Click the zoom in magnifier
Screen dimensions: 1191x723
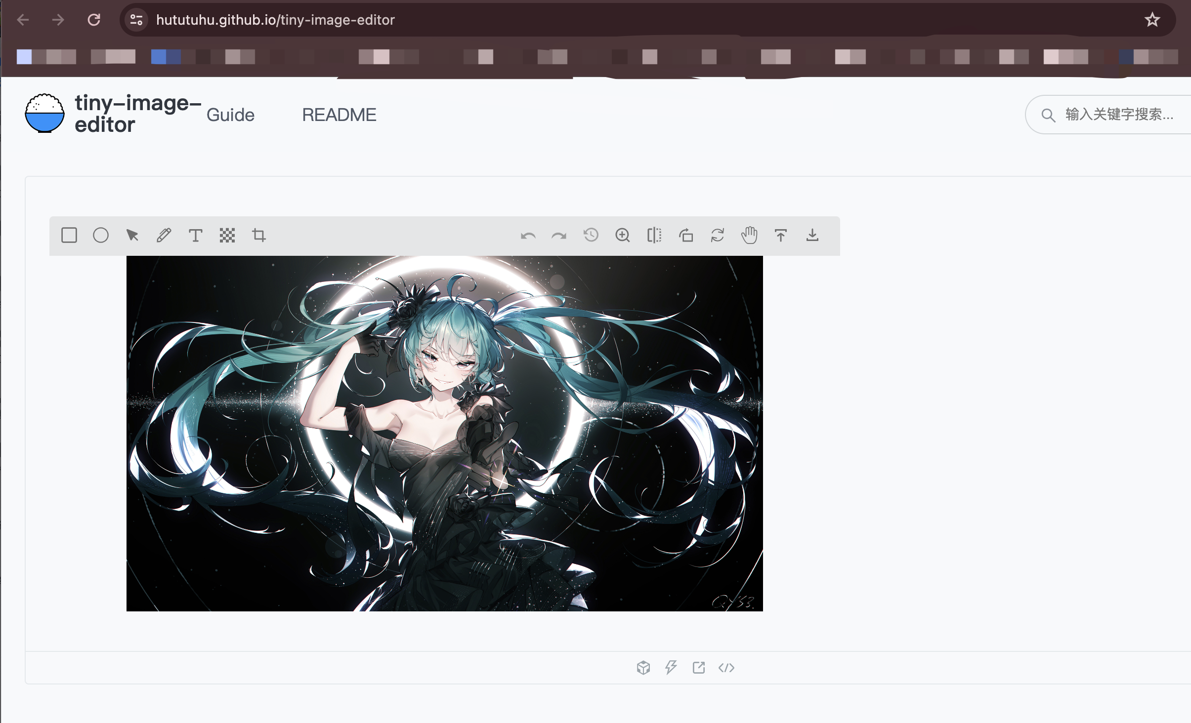point(623,235)
